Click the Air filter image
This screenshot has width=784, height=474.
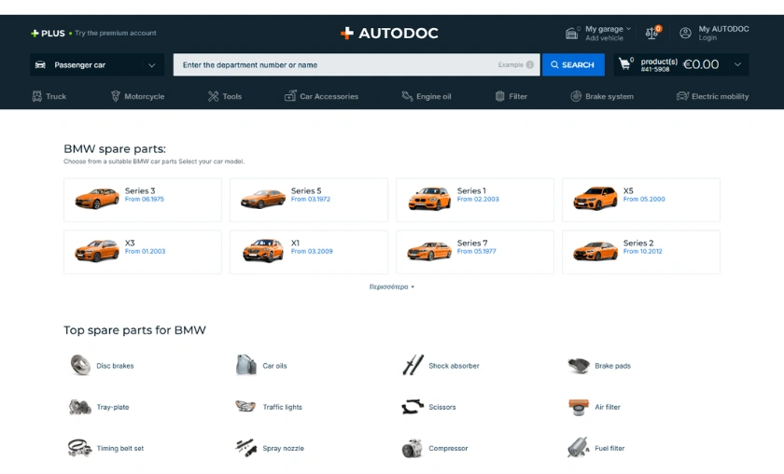[579, 407]
